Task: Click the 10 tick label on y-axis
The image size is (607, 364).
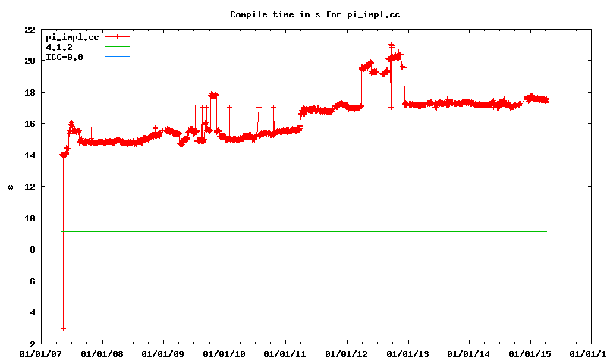Action: [x=29, y=218]
